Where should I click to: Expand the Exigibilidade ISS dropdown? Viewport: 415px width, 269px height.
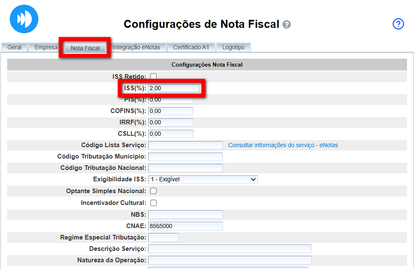203,179
